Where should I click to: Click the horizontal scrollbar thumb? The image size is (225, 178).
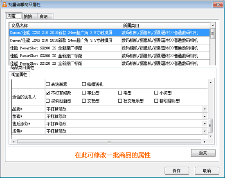click(x=109, y=142)
